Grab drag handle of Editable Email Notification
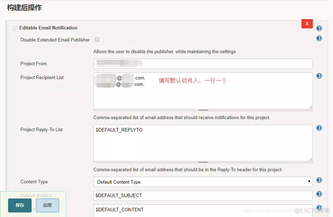 tap(15, 28)
